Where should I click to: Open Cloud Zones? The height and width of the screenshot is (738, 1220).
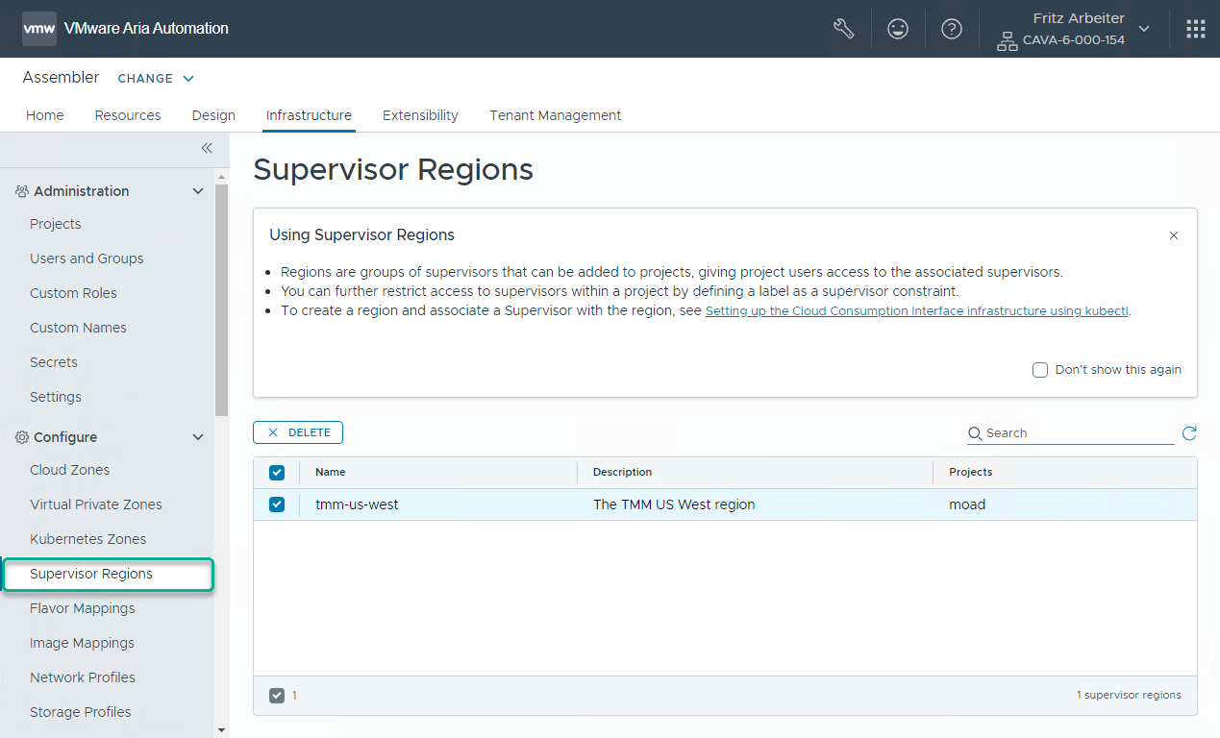coord(70,470)
